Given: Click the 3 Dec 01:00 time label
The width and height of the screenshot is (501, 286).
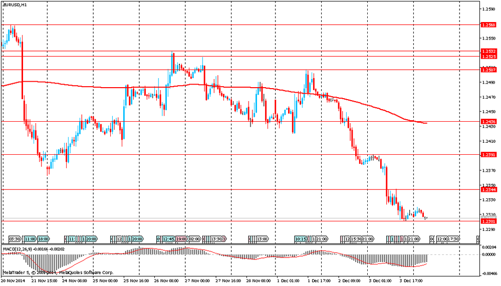Looking at the screenshot, I should (380, 281).
